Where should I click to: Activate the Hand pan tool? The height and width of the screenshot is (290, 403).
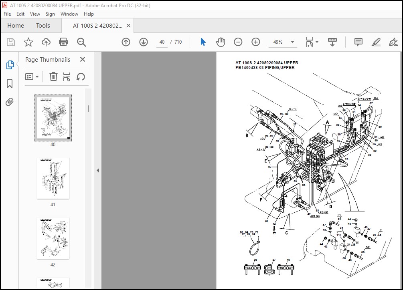point(221,42)
